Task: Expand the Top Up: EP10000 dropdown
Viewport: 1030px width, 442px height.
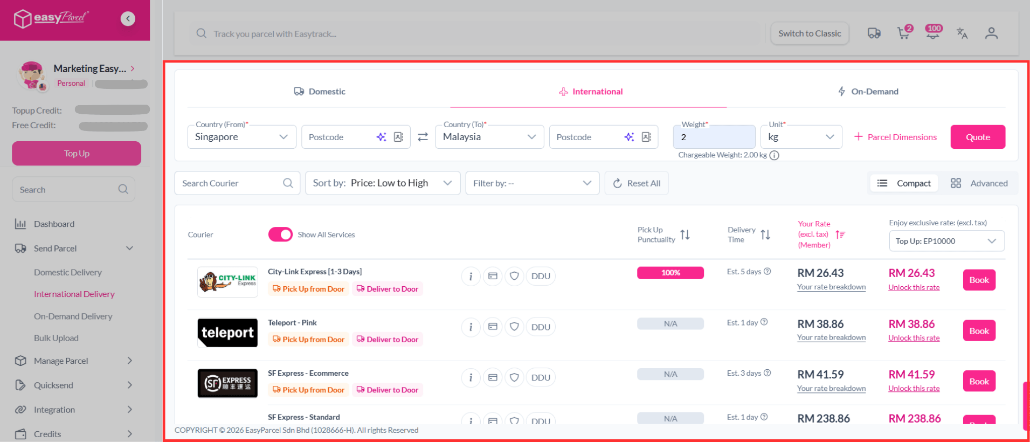Action: pos(946,241)
